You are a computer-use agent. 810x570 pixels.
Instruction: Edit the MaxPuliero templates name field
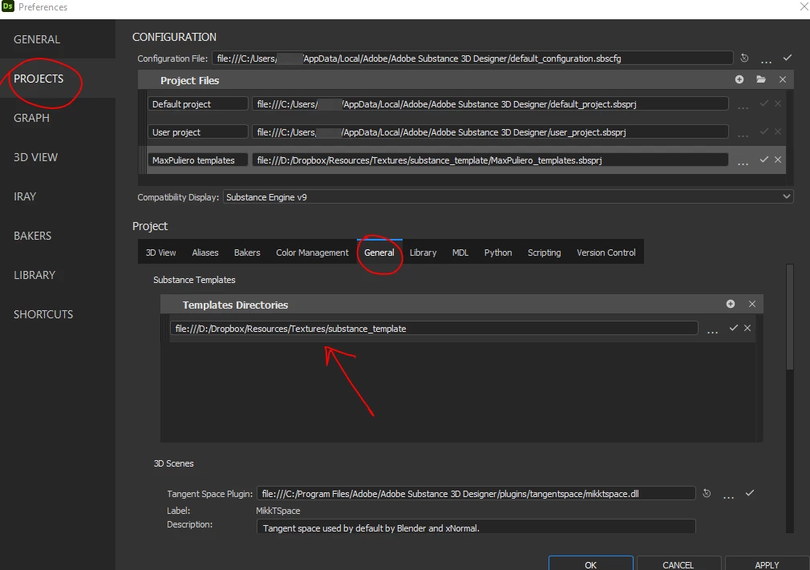(x=197, y=160)
